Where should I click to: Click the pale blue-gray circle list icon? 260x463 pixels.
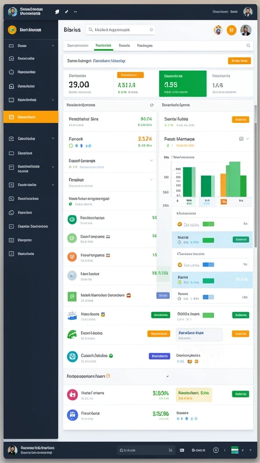(x=72, y=275)
